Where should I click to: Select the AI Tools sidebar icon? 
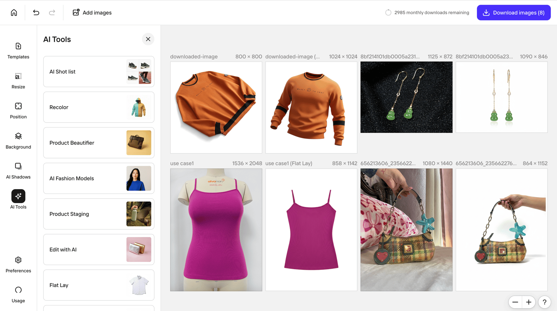point(18,196)
